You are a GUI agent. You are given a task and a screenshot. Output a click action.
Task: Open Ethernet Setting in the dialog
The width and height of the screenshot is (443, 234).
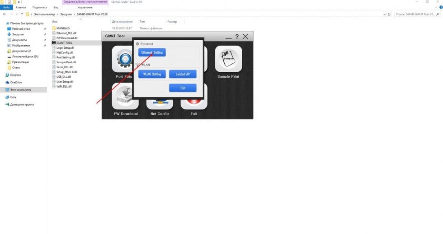[x=152, y=52]
